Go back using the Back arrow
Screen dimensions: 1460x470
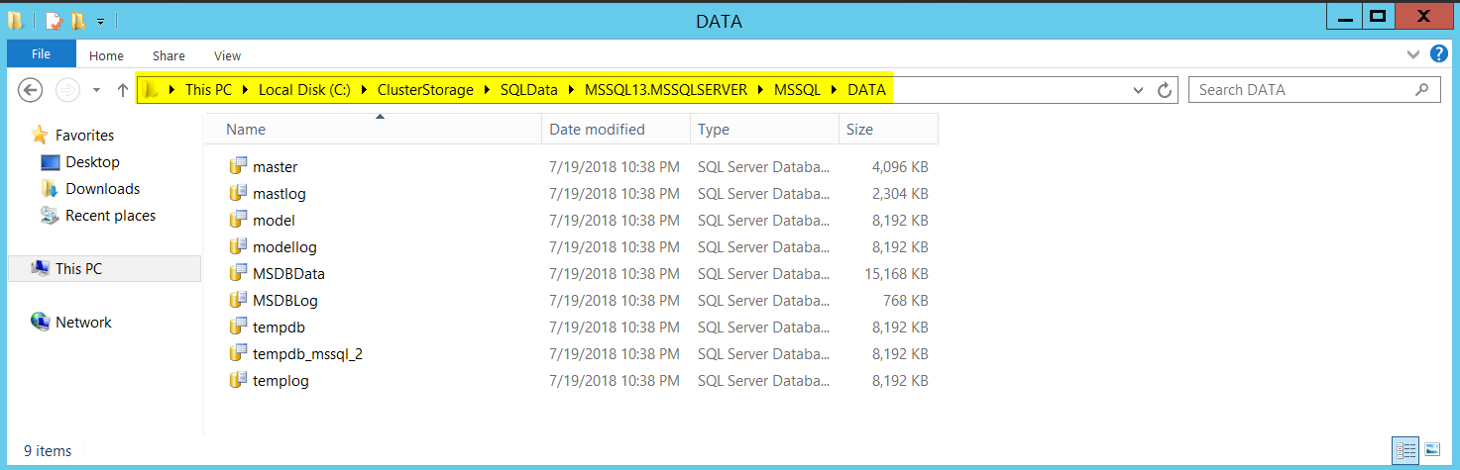click(x=31, y=90)
